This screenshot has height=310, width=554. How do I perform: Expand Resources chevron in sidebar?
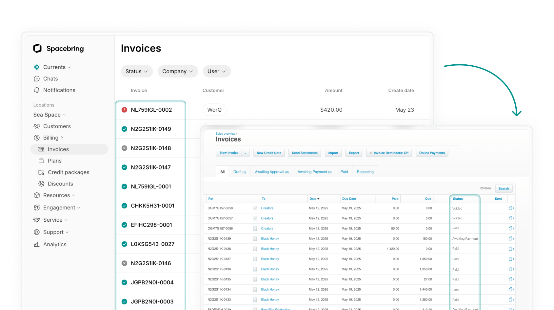(73, 195)
